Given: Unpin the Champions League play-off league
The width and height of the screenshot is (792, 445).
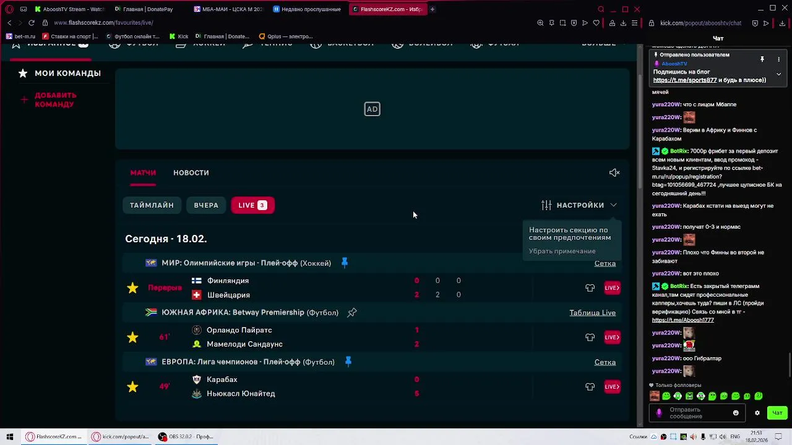Looking at the screenshot, I should [x=348, y=362].
